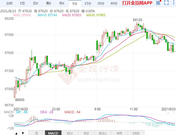The height and width of the screenshot is (135, 176).
Task: Click the grey down triangle near chart corner
Action: [174, 112]
